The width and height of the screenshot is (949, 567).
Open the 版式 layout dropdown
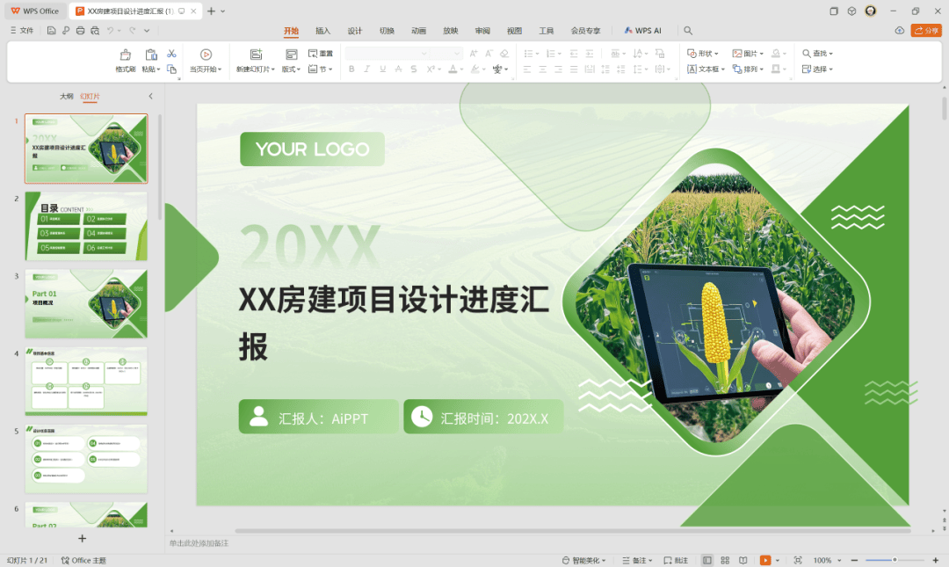click(x=291, y=69)
